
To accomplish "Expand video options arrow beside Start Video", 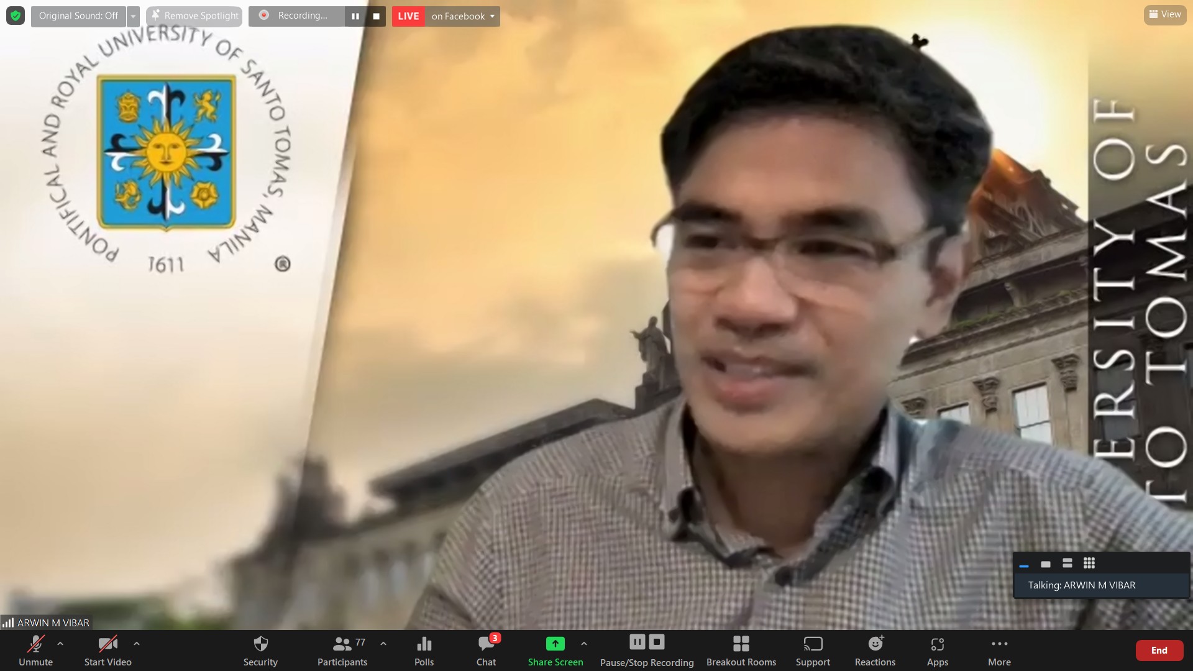I will click(x=137, y=644).
